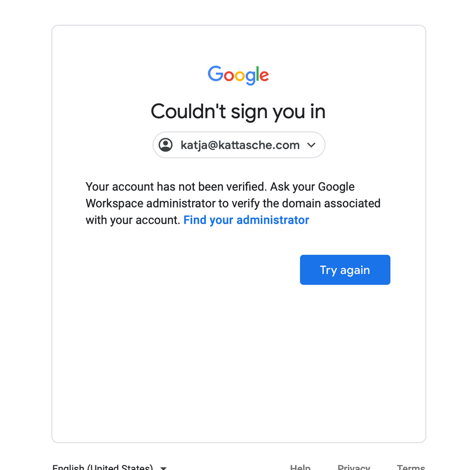Image resolution: width=457 pixels, height=470 pixels.
Task: Click the yellow o of the Google logo
Action: (240, 76)
